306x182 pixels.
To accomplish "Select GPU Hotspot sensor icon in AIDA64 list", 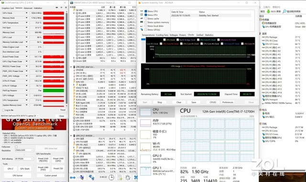I will click(263, 99).
